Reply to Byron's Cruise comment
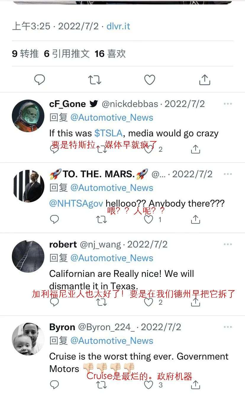Image resolution: width=245 pixels, height=396 pixels. (54, 385)
